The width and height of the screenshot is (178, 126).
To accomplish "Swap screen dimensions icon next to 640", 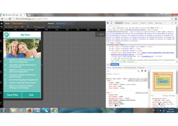I will coord(28,27).
